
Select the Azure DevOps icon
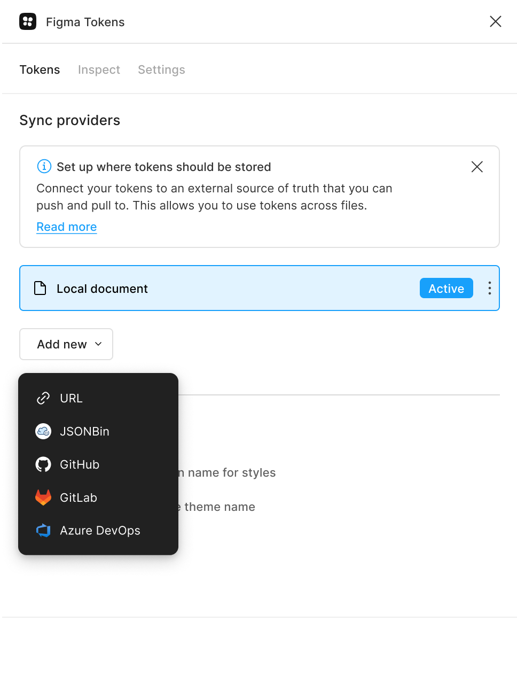click(x=43, y=531)
